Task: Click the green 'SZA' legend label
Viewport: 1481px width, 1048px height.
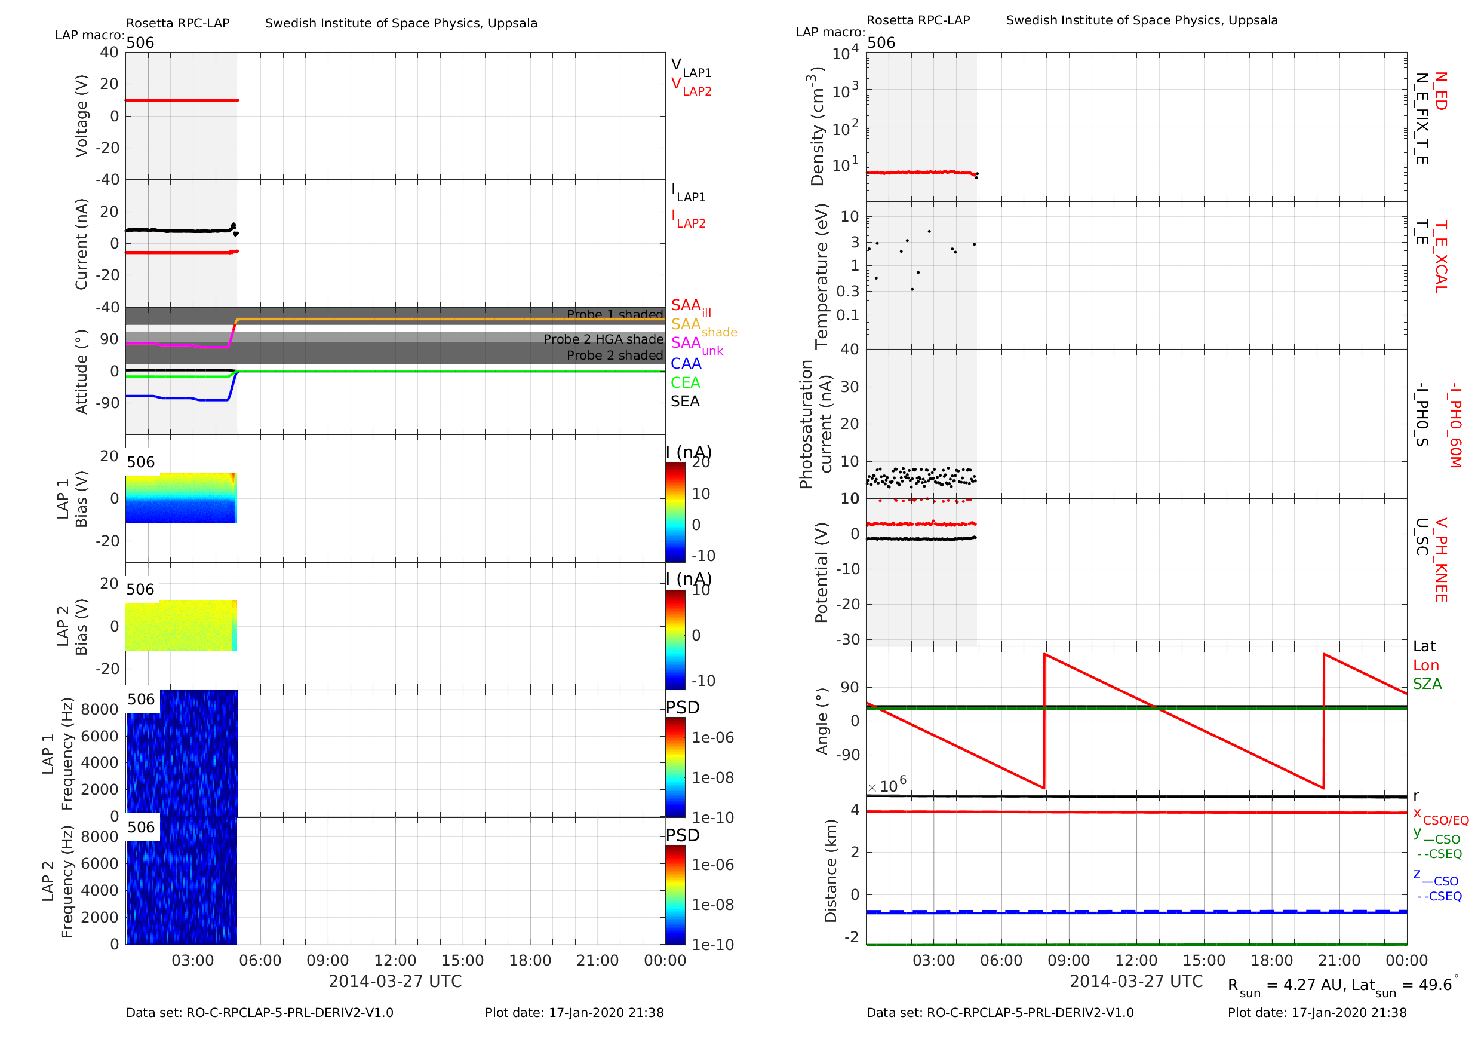Action: pyautogui.click(x=1427, y=684)
